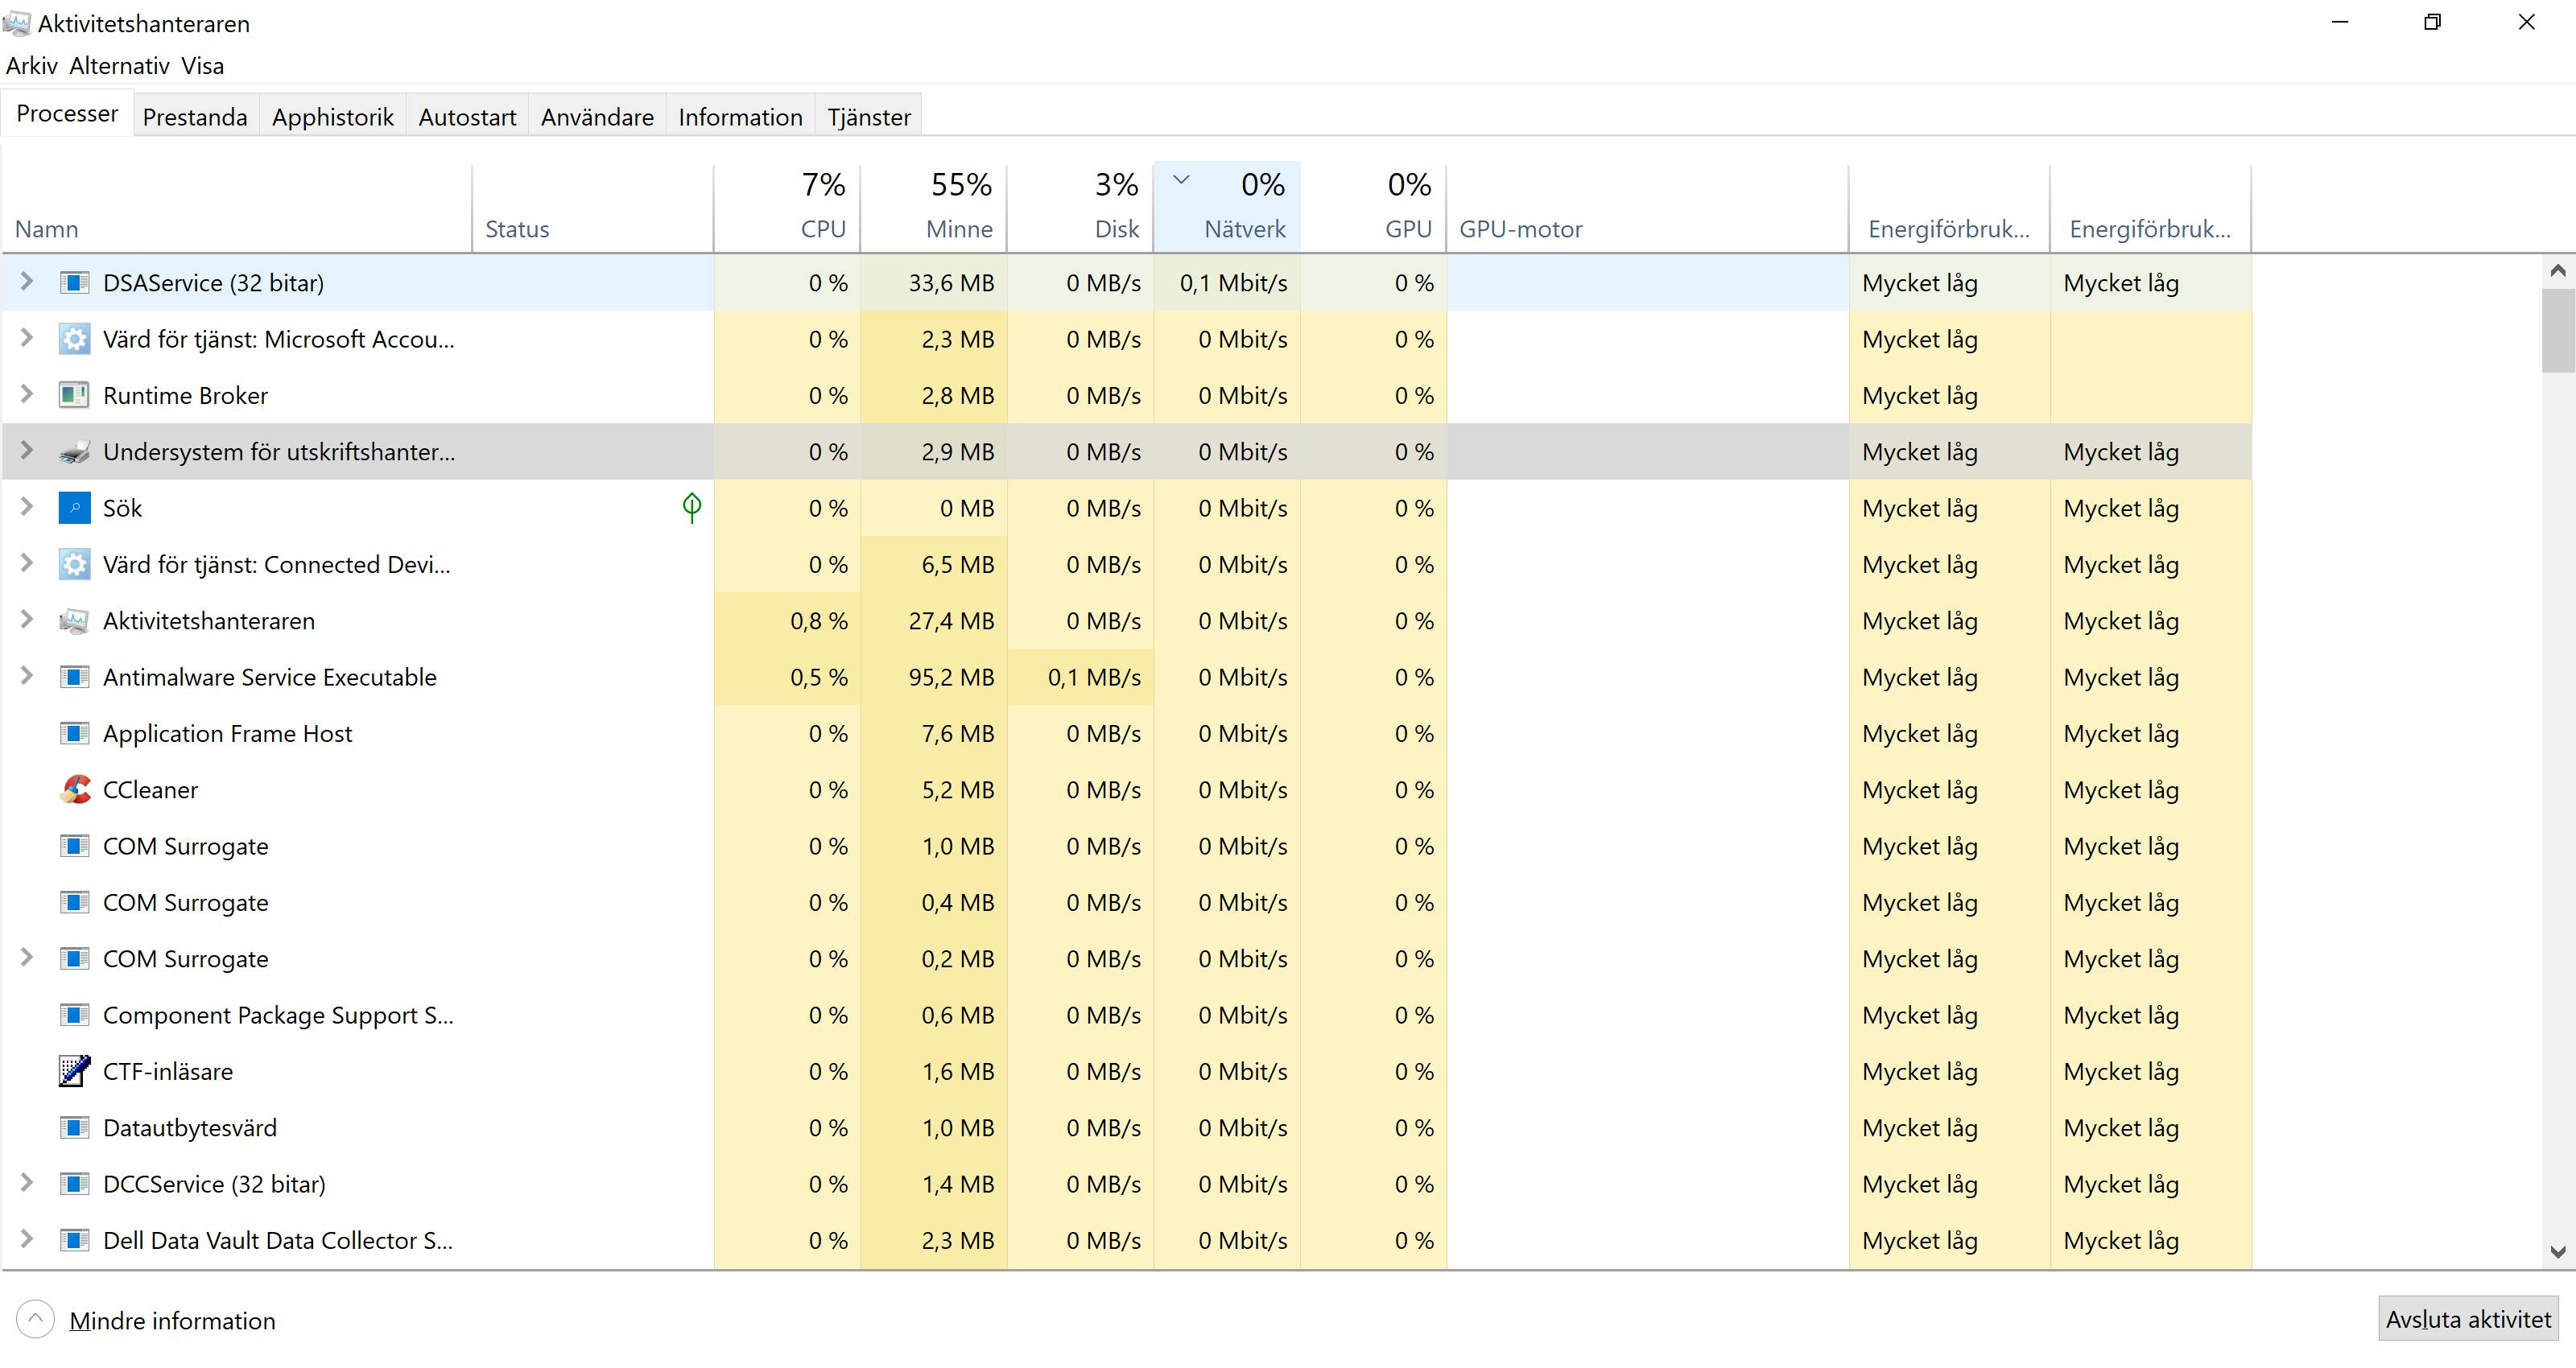This screenshot has width=2576, height=1368.
Task: Click the 95,2 MB memory value
Action: 951,677
